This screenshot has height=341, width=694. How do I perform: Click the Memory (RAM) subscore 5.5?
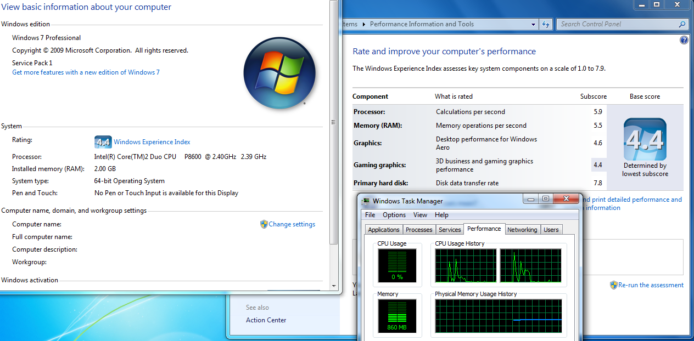click(x=598, y=126)
